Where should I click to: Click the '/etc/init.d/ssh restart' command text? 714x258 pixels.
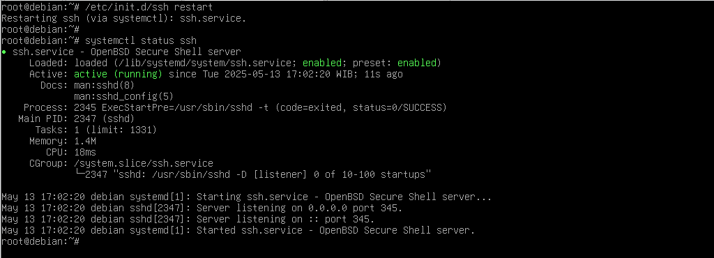click(x=149, y=7)
